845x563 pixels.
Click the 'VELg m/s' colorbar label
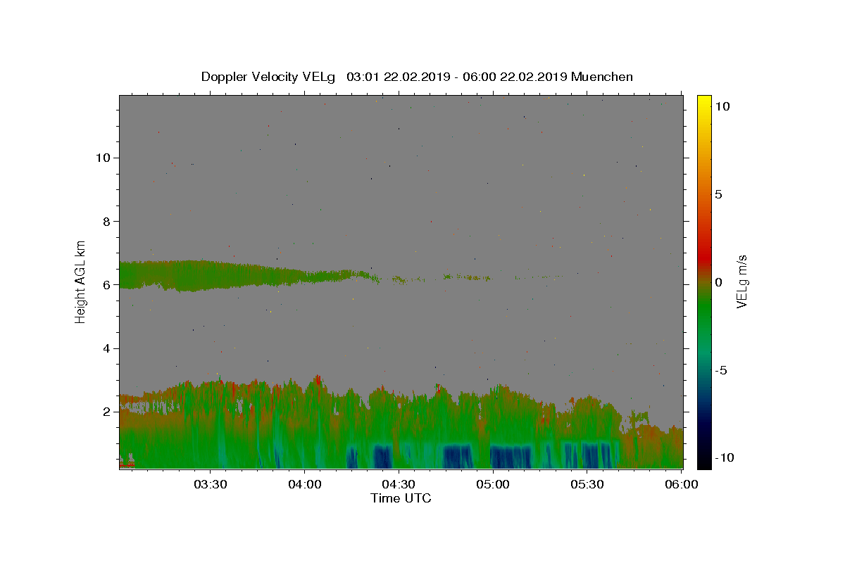point(741,281)
